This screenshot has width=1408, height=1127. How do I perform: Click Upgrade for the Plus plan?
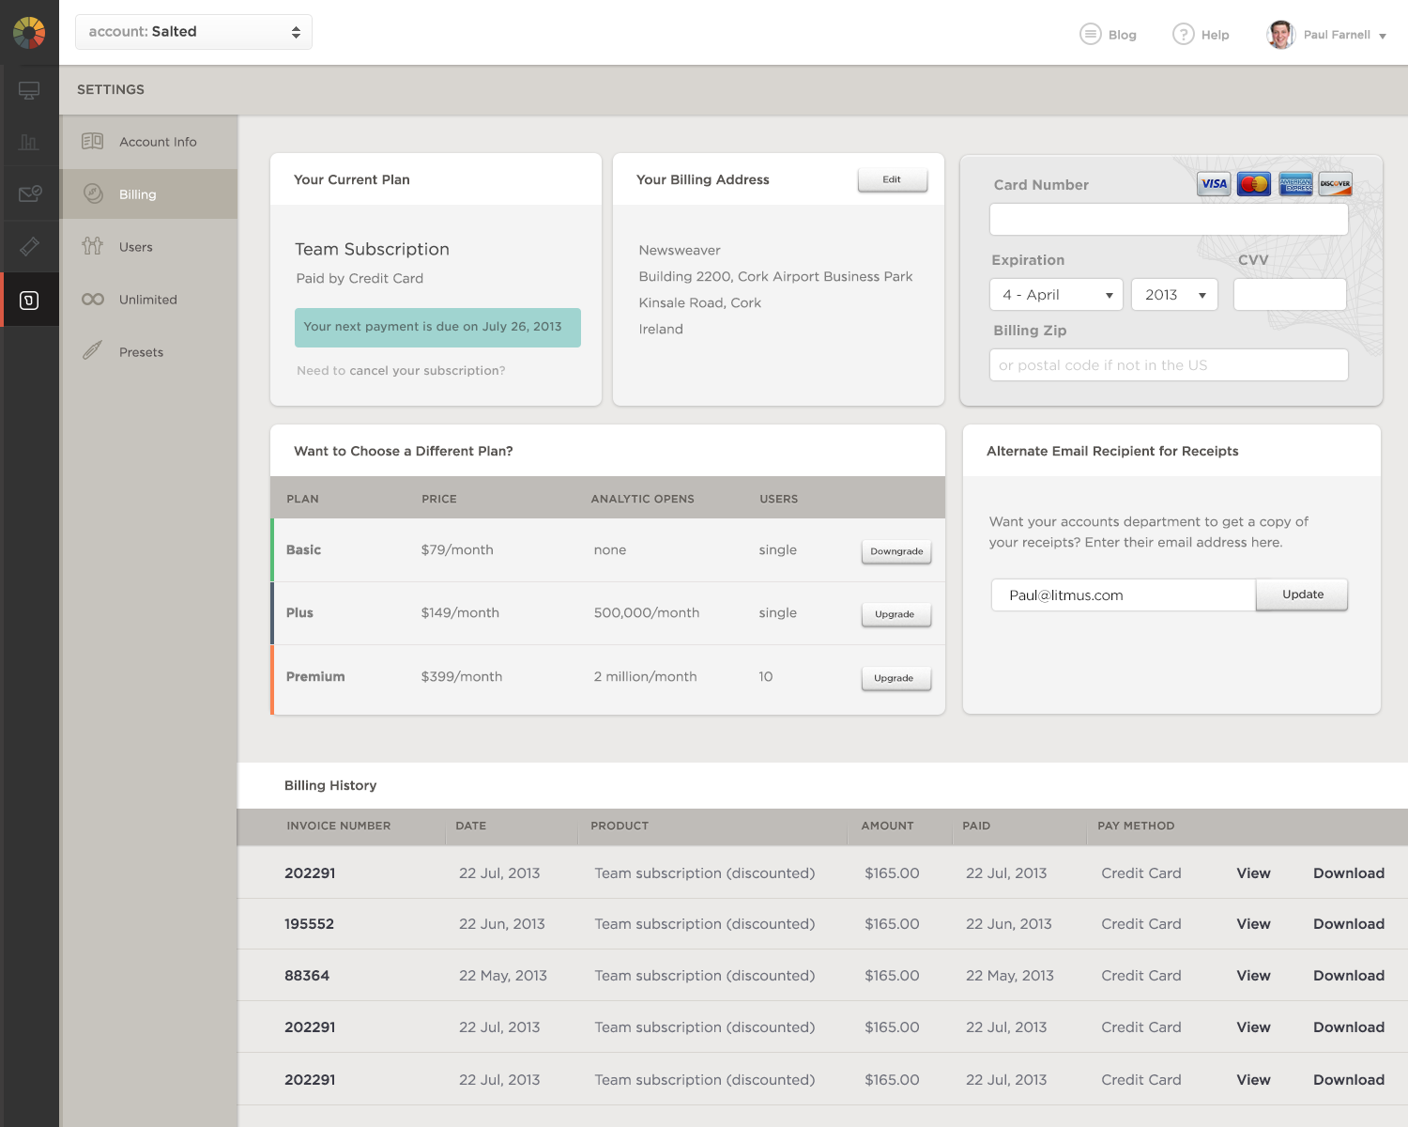896,614
